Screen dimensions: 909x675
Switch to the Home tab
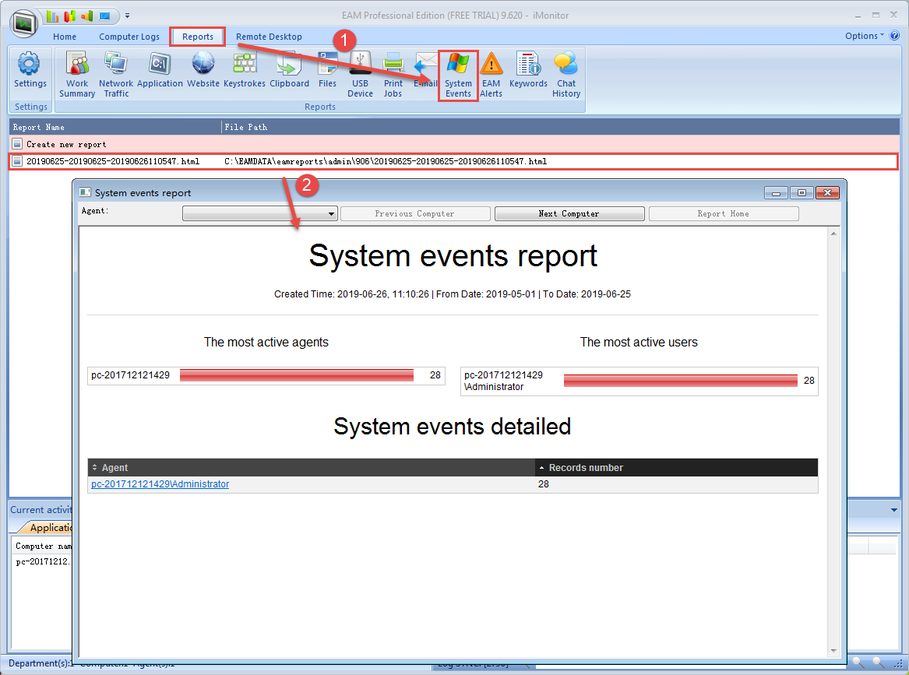pos(65,37)
